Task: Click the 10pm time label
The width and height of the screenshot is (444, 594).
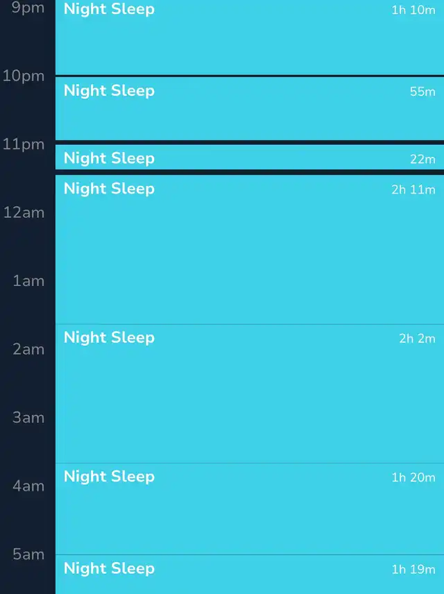Action: tap(24, 76)
